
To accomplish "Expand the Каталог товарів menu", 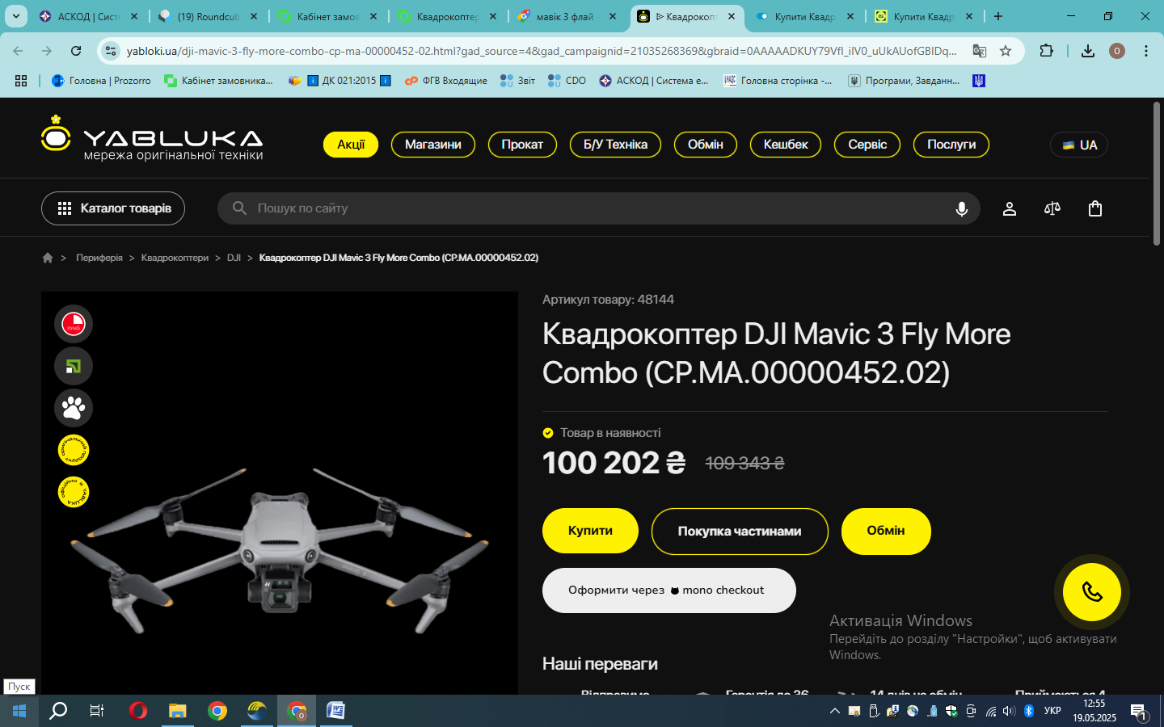I will (x=113, y=208).
